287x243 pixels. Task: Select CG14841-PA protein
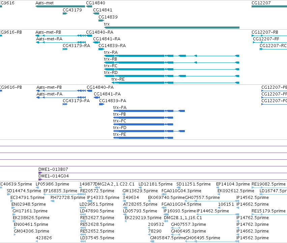click(97, 97)
